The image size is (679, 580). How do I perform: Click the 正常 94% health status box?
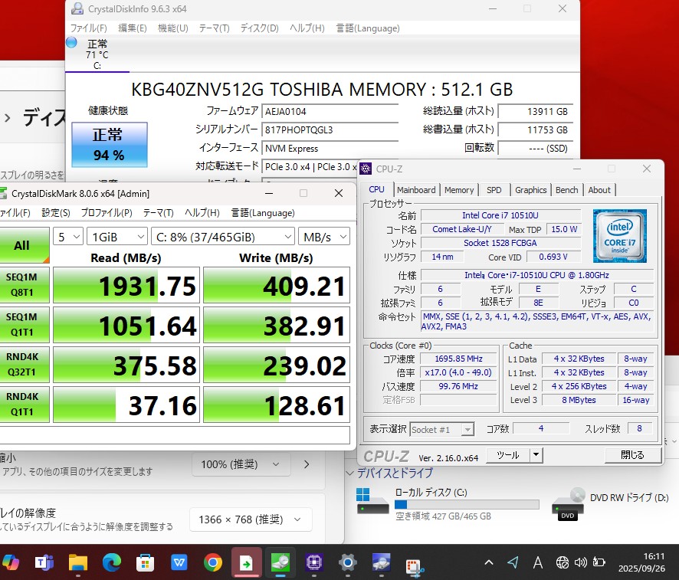click(108, 144)
